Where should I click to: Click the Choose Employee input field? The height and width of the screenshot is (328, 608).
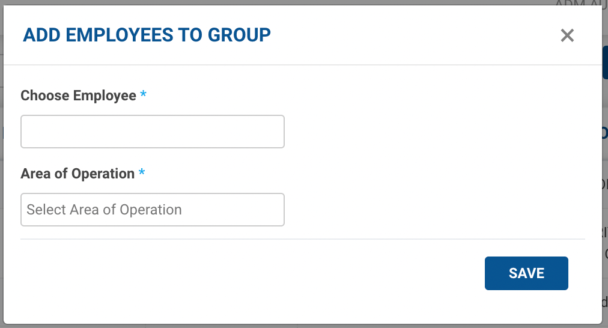152,132
